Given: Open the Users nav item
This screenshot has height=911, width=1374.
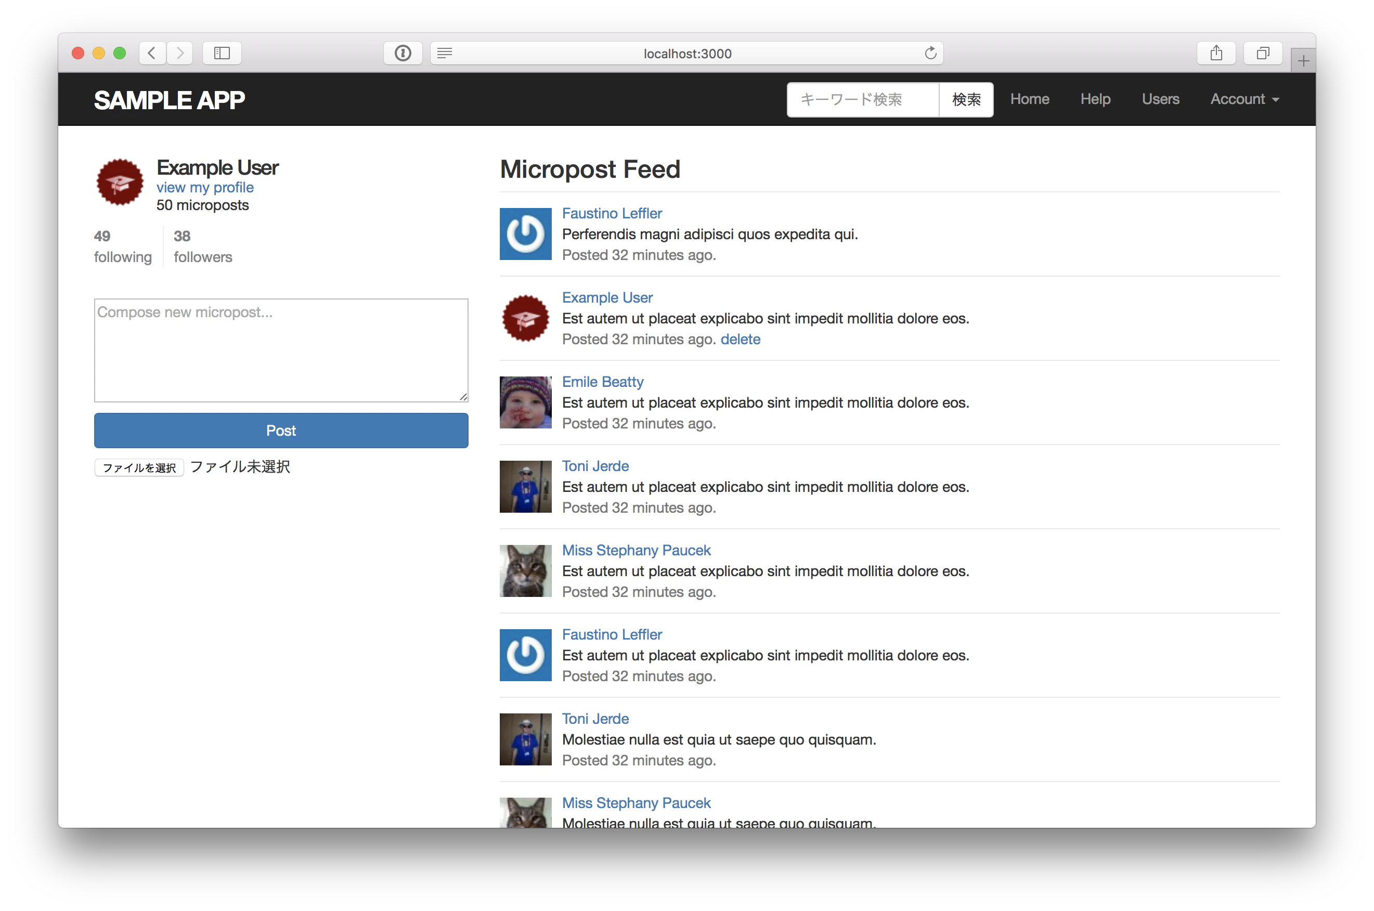Looking at the screenshot, I should pos(1160,99).
